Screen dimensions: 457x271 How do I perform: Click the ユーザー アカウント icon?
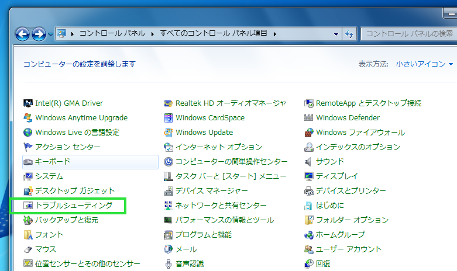(308, 249)
